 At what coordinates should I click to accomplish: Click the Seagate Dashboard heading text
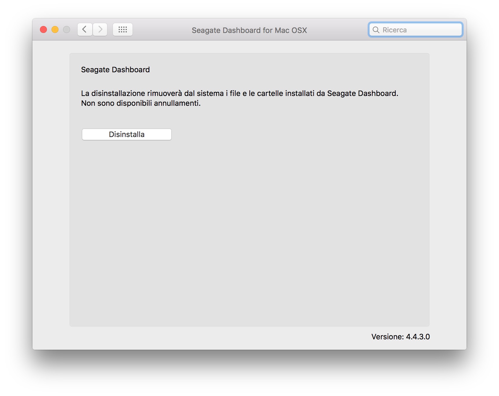click(x=115, y=70)
